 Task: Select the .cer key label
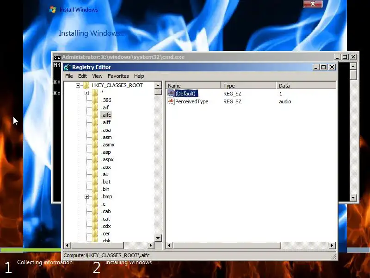(x=105, y=234)
